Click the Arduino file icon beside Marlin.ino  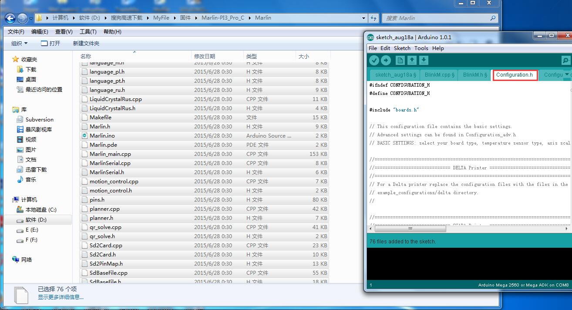pyautogui.click(x=85, y=136)
